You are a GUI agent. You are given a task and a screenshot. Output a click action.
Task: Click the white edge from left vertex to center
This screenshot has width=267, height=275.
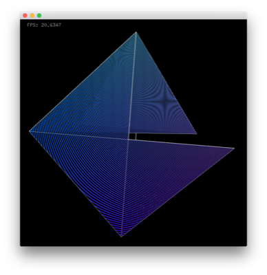79,135
